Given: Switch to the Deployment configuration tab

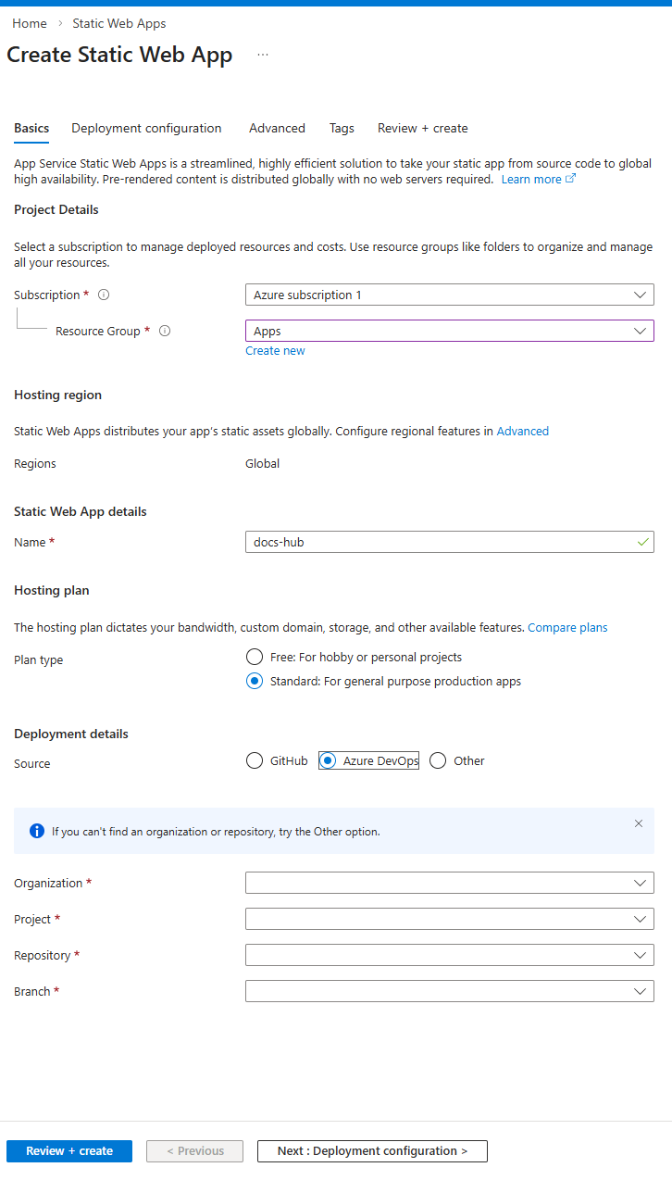Looking at the screenshot, I should click(146, 129).
